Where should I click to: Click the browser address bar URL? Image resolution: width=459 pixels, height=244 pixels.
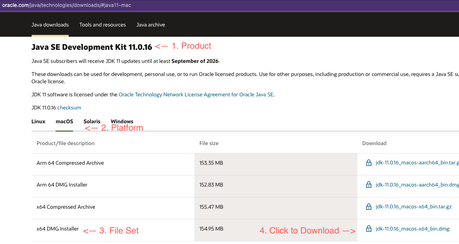(x=67, y=5)
